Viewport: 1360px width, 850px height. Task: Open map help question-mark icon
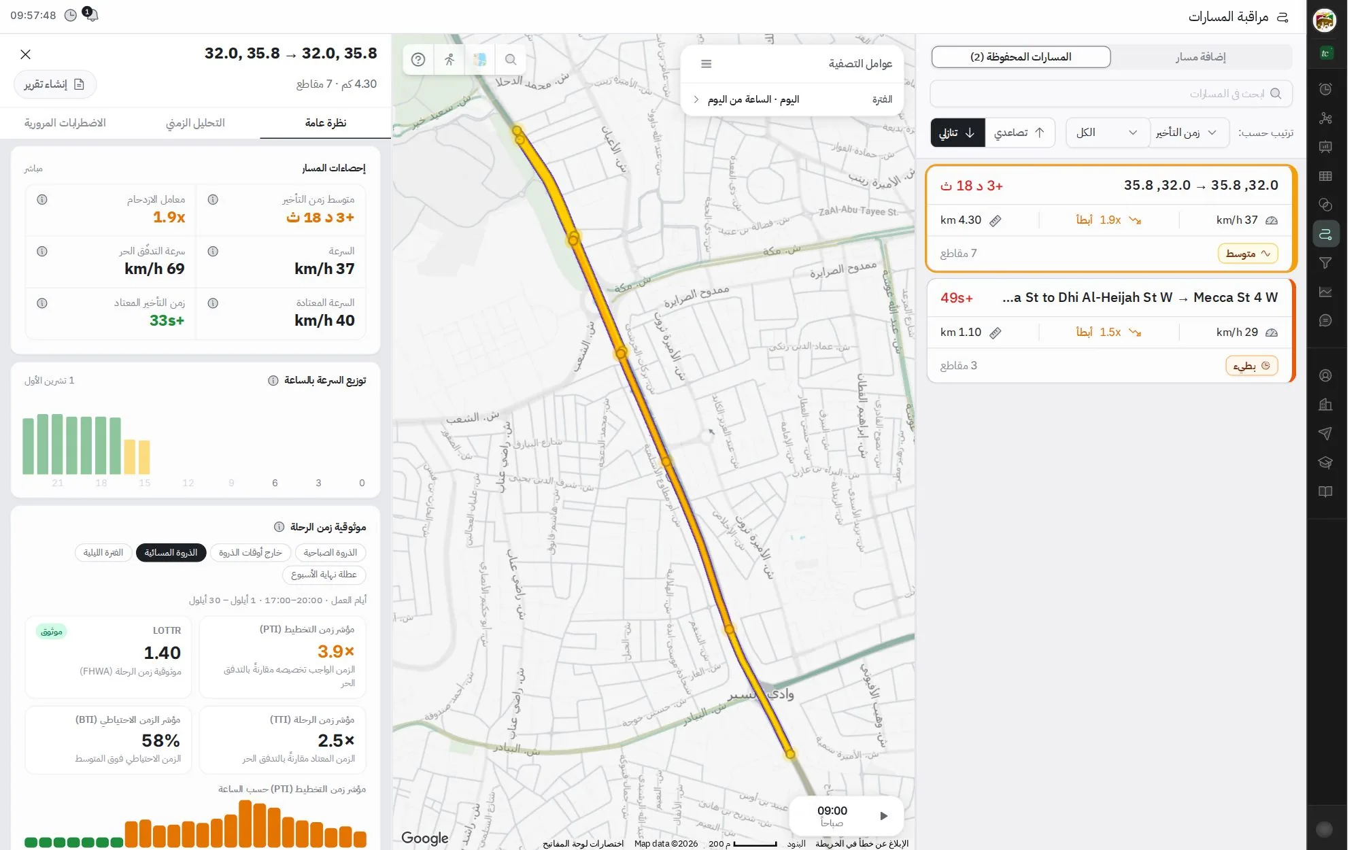418,60
